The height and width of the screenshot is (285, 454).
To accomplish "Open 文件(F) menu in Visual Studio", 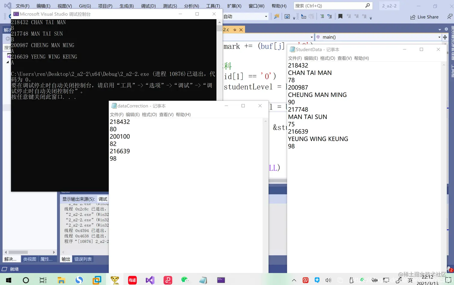I will click(x=23, y=6).
